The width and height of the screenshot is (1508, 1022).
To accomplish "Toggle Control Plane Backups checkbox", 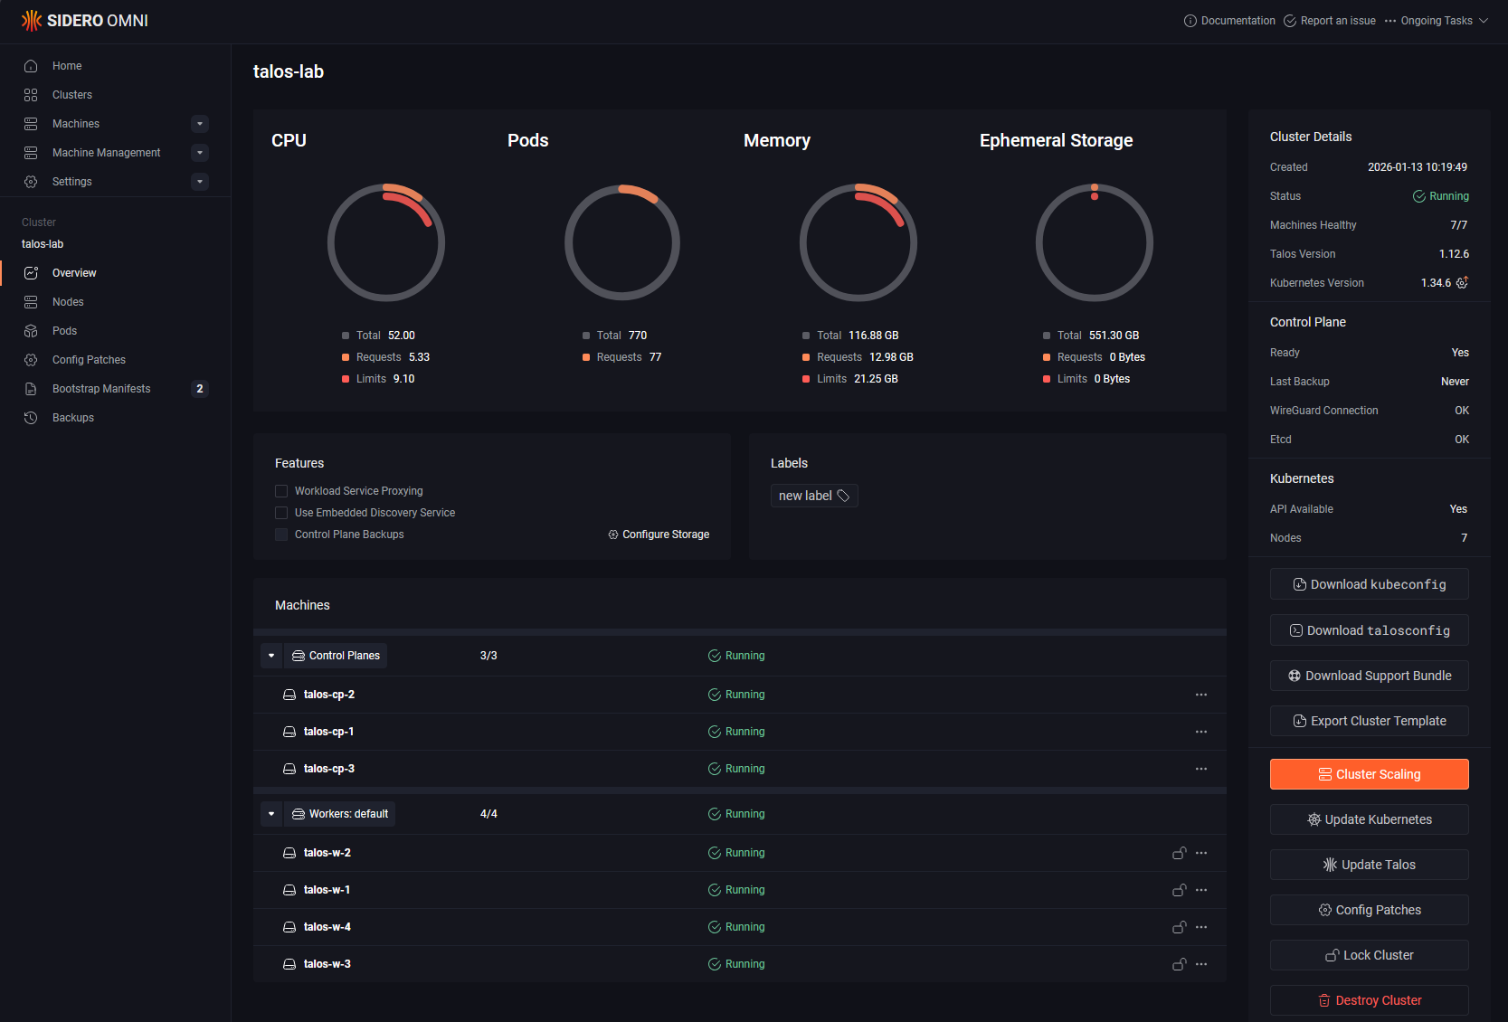I will coord(281,535).
